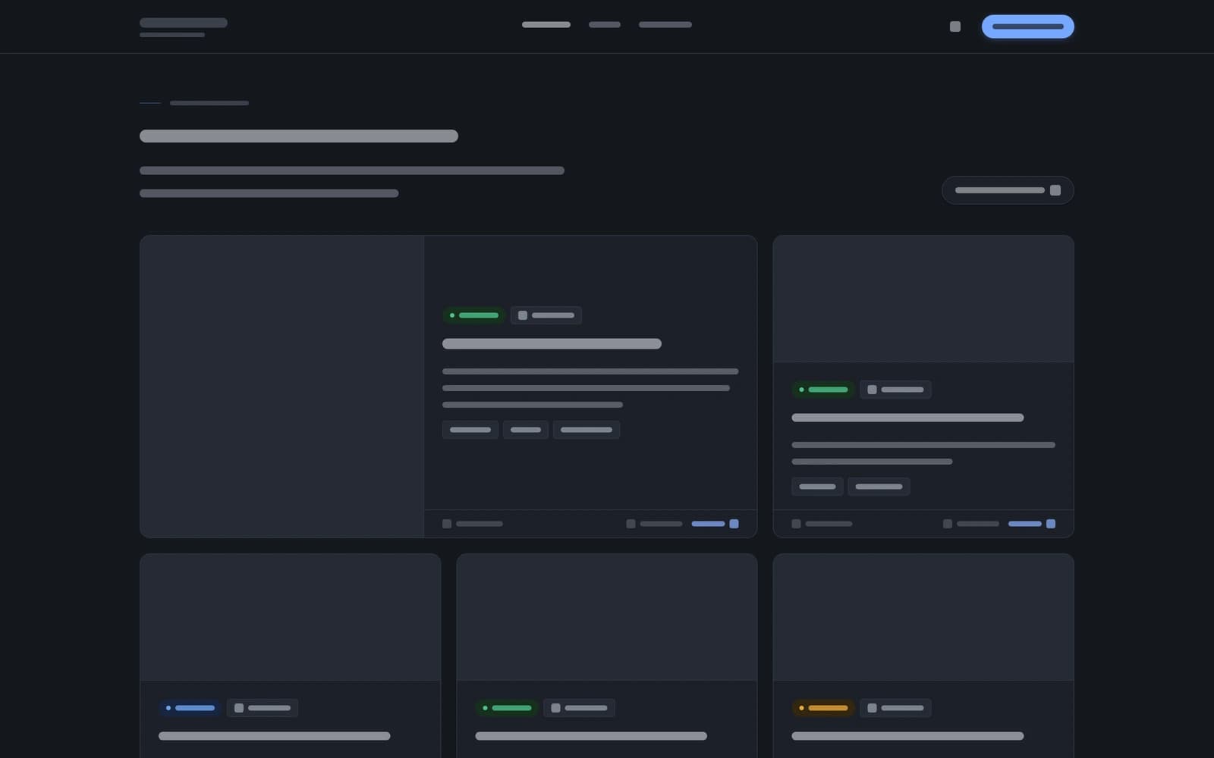Select the first tag chip in the top-right card
This screenshot has height=758, width=1214.
[817, 487]
